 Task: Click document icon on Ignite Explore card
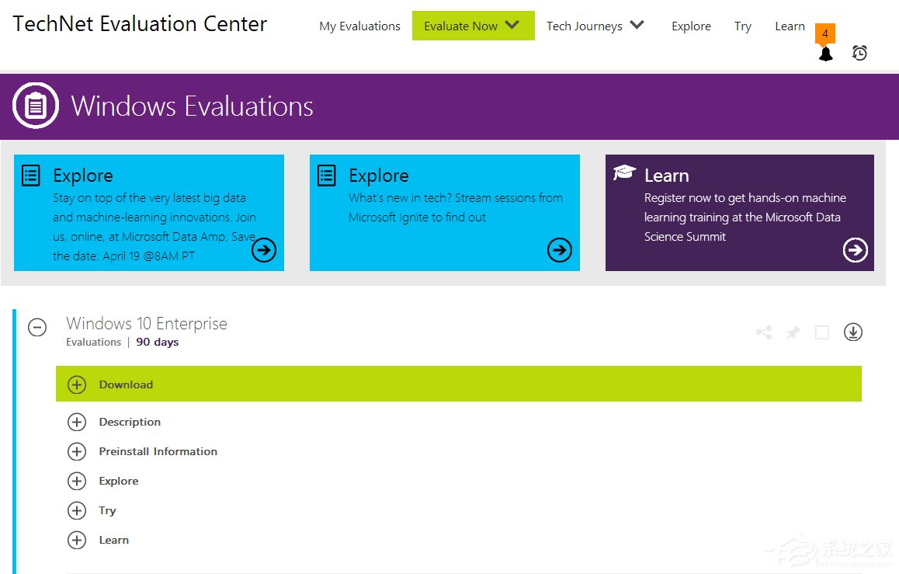327,176
